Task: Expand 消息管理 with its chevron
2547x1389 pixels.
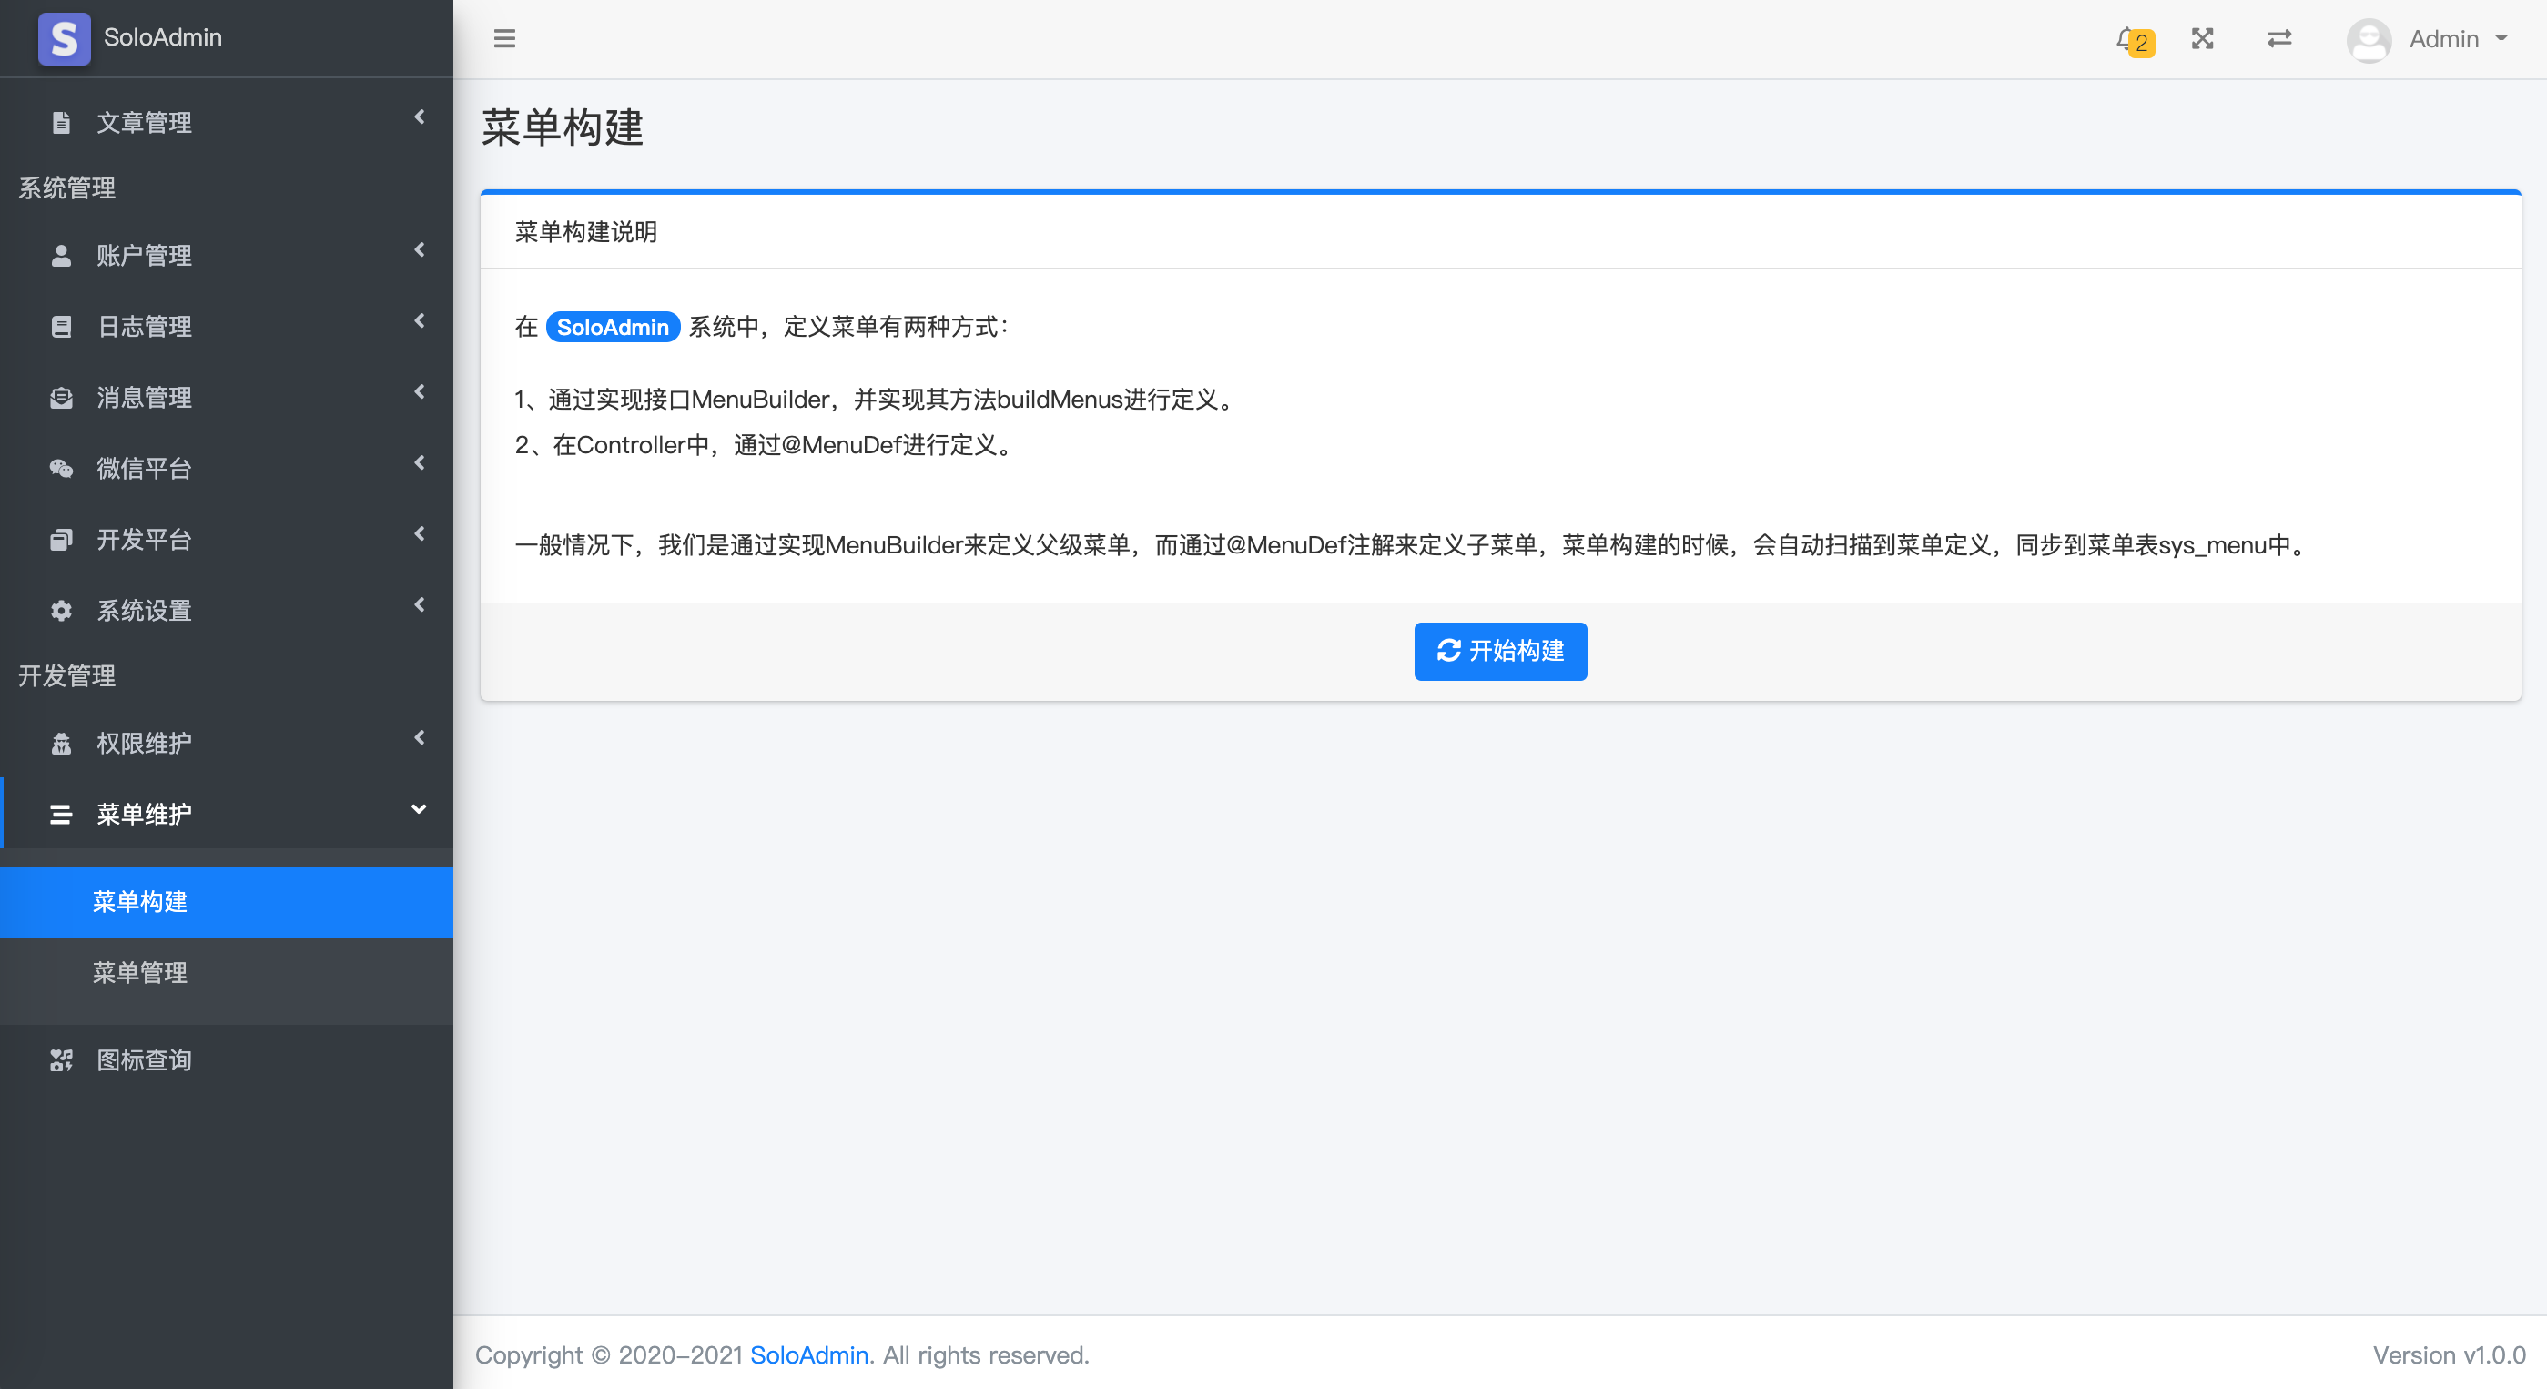Action: click(x=420, y=392)
